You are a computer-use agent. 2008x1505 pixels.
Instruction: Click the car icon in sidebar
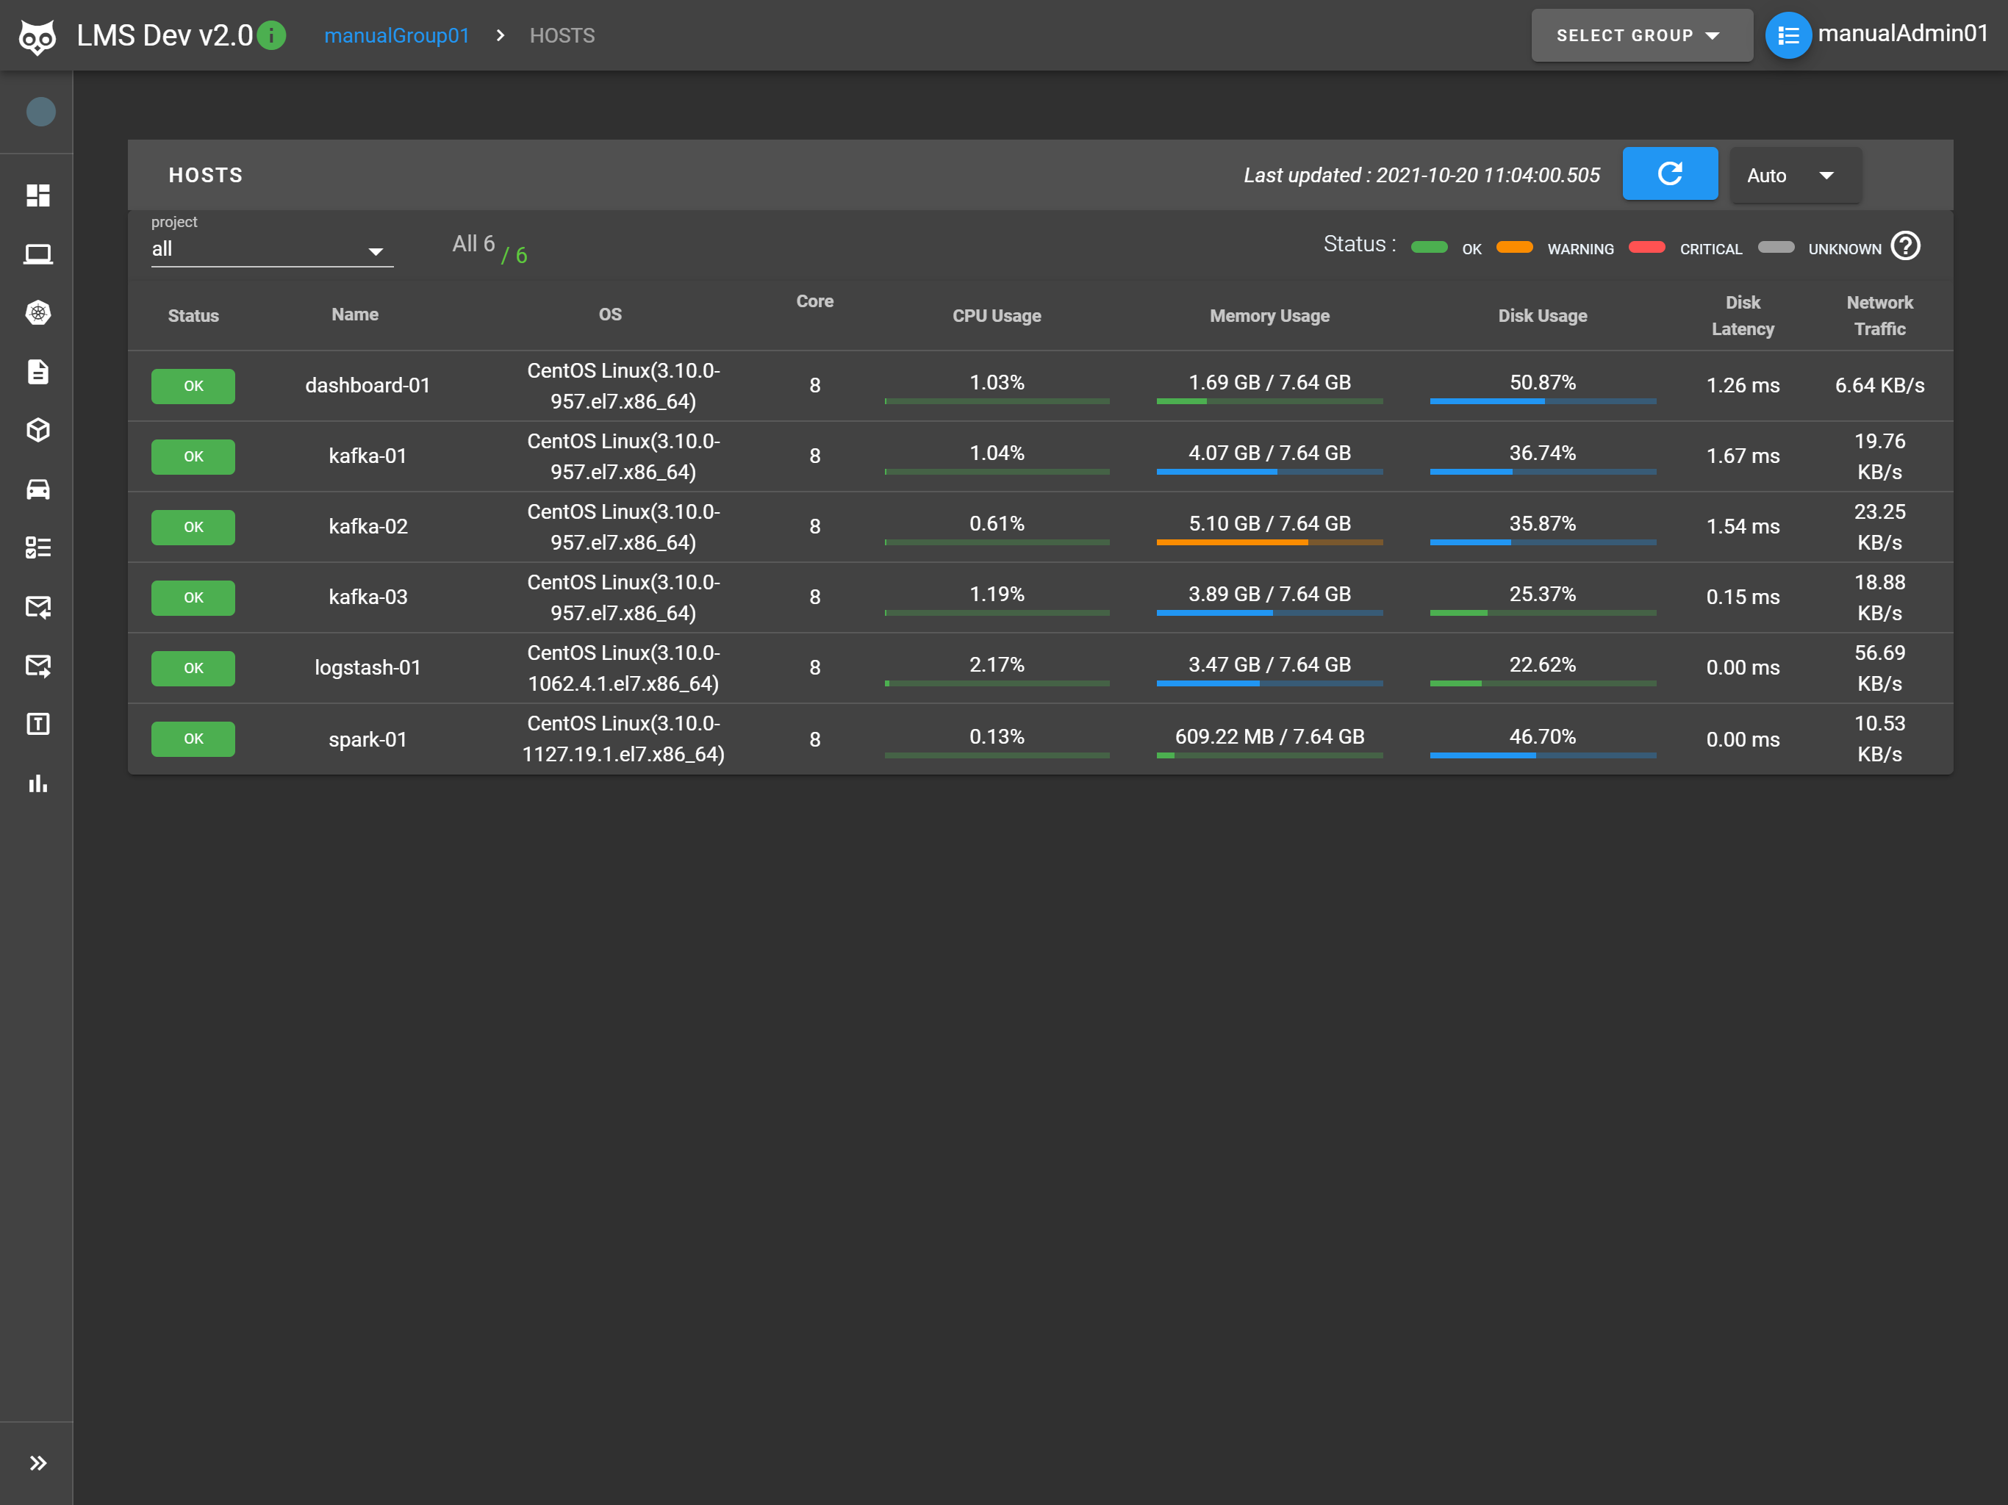point(38,489)
